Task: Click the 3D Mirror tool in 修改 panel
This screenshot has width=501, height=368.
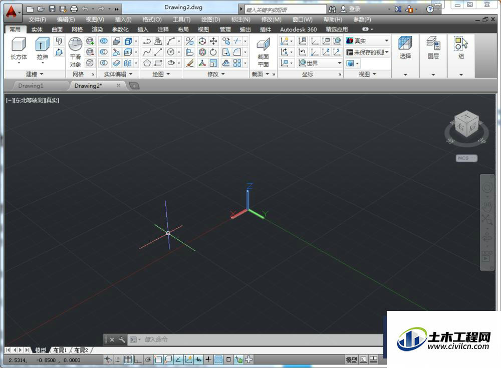Action: click(190, 41)
